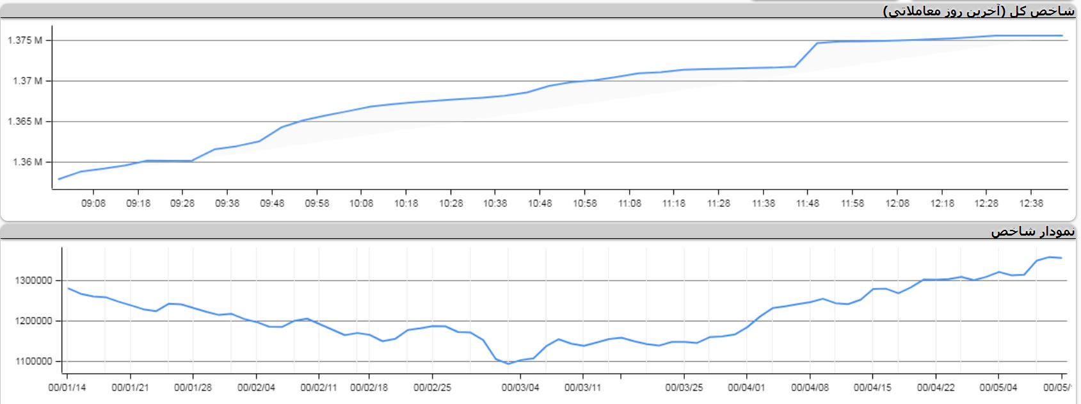Select the 10:08 tick on intraday chart

[x=361, y=204]
